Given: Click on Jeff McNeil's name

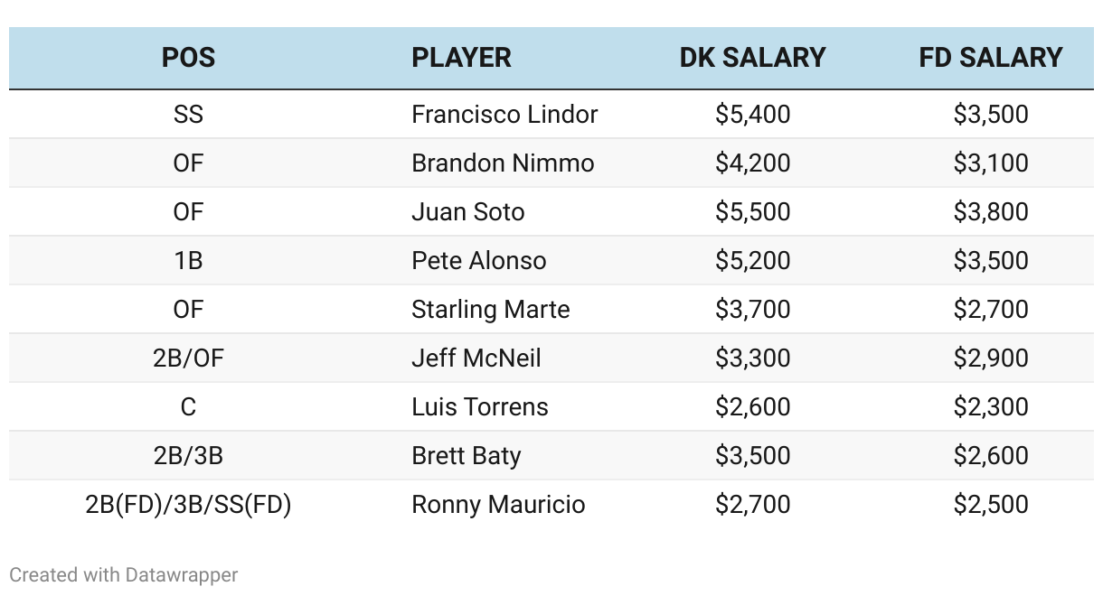Looking at the screenshot, I should click(476, 359).
